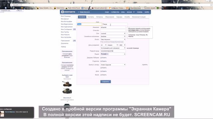The image size is (213, 119).
Task: Click the ВКонтакте logo in the header
Action: point(68,12)
